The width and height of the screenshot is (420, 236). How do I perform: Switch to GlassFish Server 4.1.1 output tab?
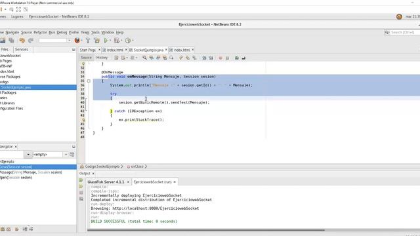pyautogui.click(x=106, y=182)
